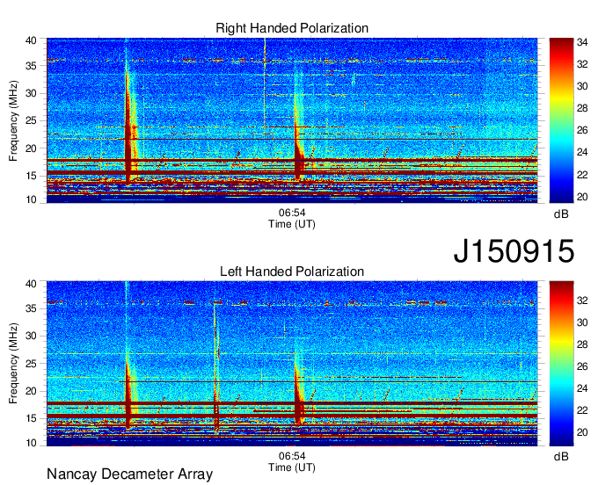Image resolution: width=598 pixels, height=485 pixels.
Task: Click the Frequency (MHz) axis label of left-handed plot
Action: (x=13, y=364)
